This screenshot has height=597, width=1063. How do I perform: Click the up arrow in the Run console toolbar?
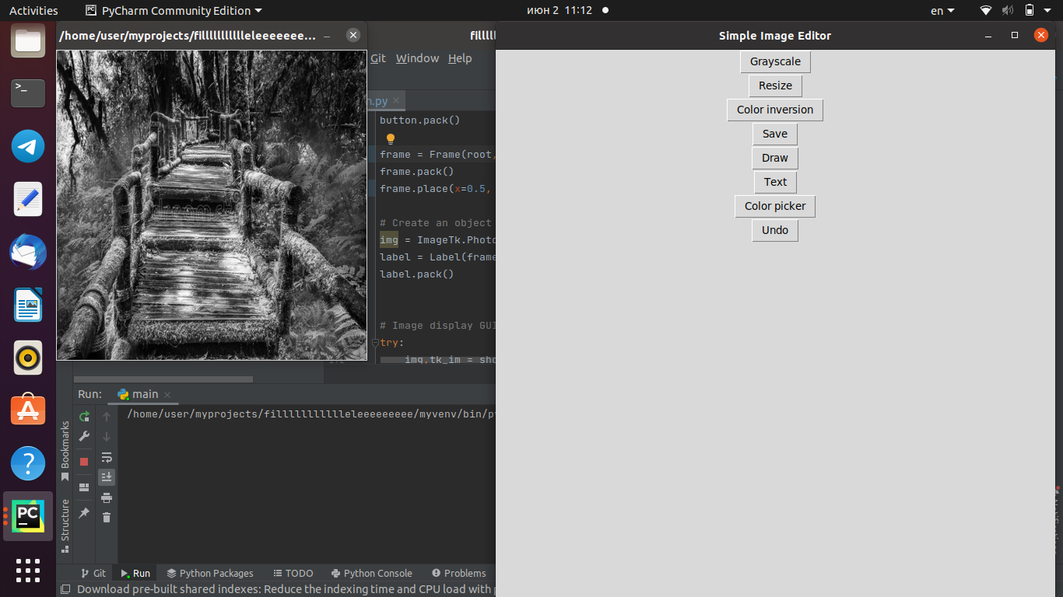pyautogui.click(x=107, y=417)
